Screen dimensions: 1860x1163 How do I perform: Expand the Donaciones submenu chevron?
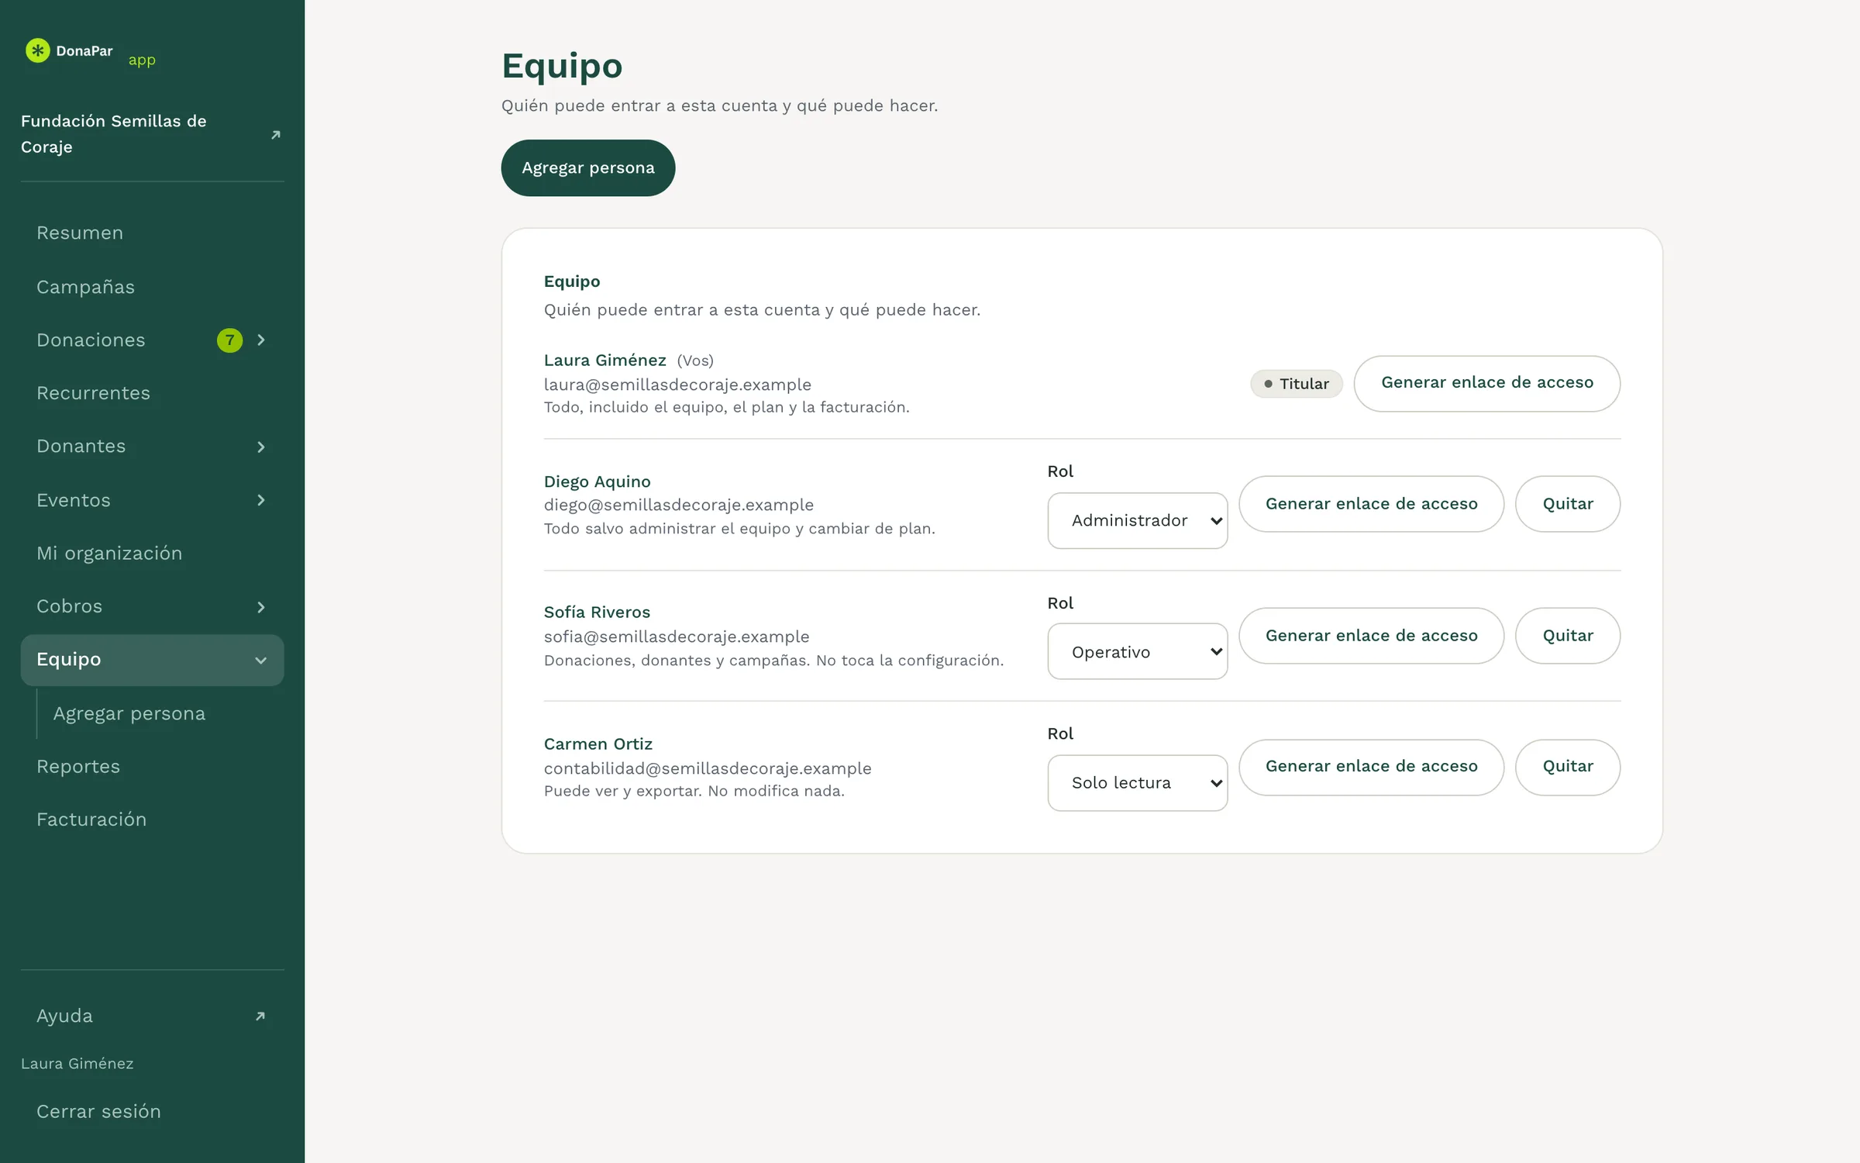click(261, 340)
